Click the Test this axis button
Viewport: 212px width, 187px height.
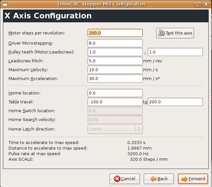pyautogui.click(x=175, y=33)
